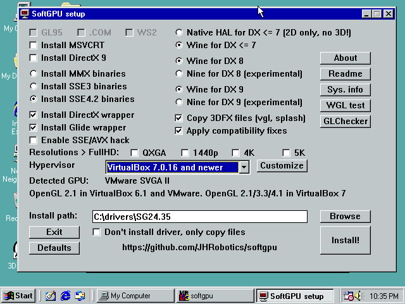Switch to softgpu taskbar window

[215, 296]
